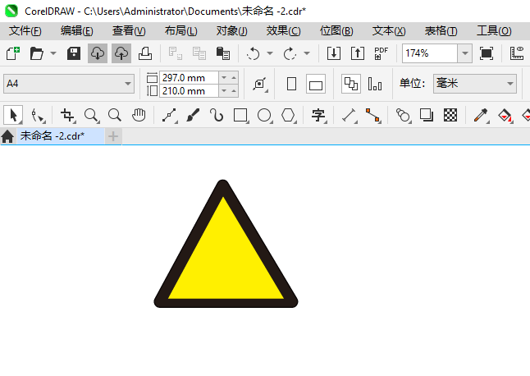Select the Color eyedropper tool
The width and height of the screenshot is (530, 376).
(x=481, y=115)
